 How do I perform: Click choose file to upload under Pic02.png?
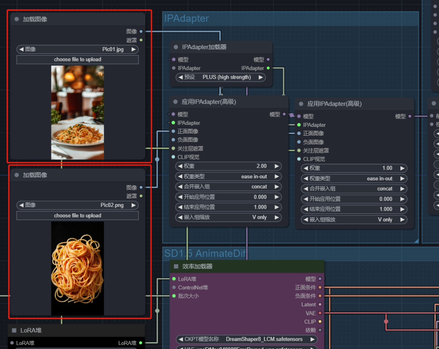click(78, 216)
